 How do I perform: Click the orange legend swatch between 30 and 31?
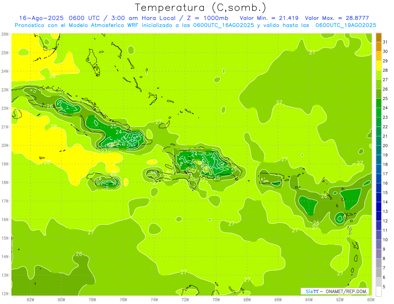(x=379, y=47)
